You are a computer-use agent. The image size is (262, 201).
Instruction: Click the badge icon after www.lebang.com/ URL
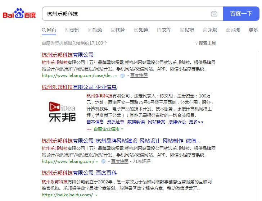[103, 161]
